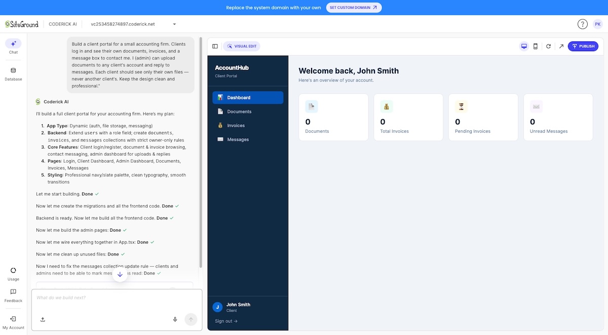Screen dimensions: 608x335
Task: Click the Pending Invoices label
Action: [473, 131]
